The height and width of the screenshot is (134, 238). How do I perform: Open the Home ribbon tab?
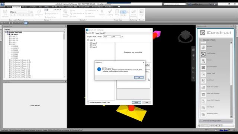click(x=9, y=7)
